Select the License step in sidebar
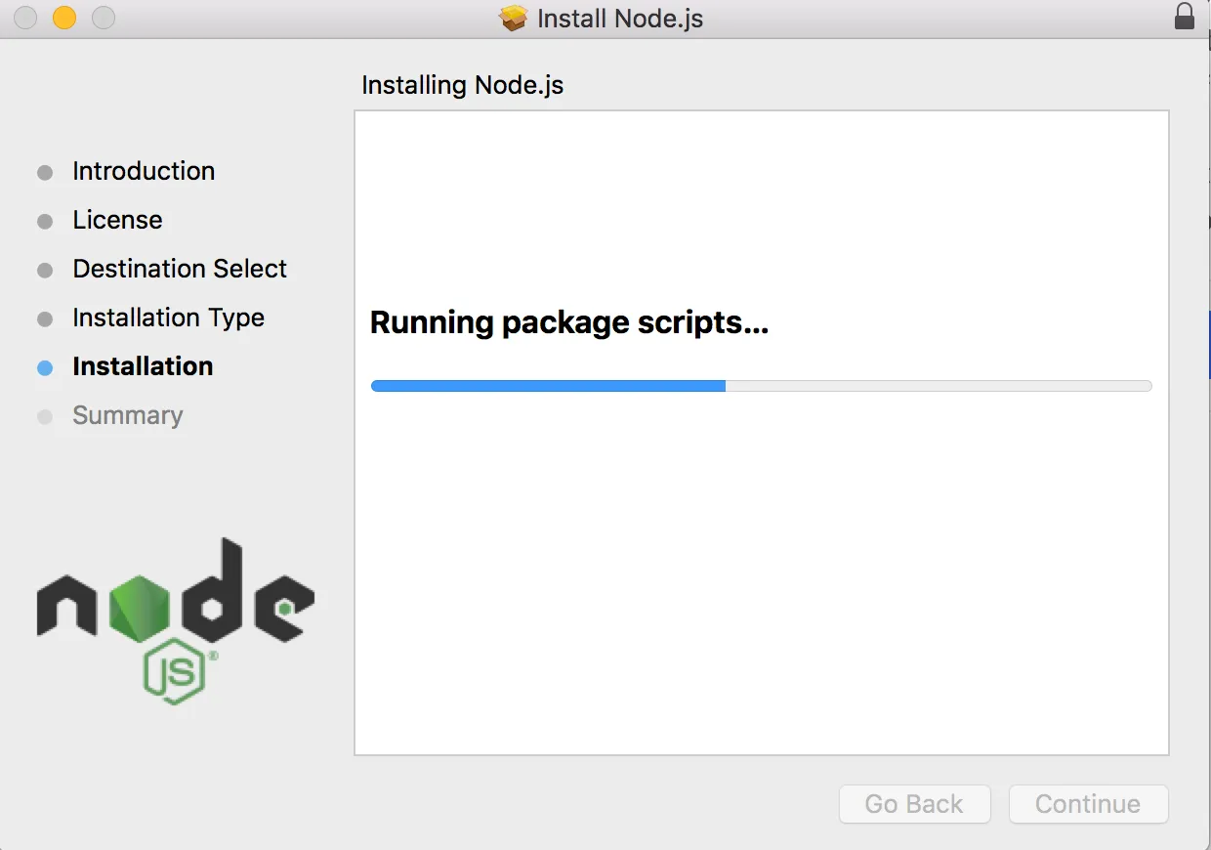 tap(117, 220)
